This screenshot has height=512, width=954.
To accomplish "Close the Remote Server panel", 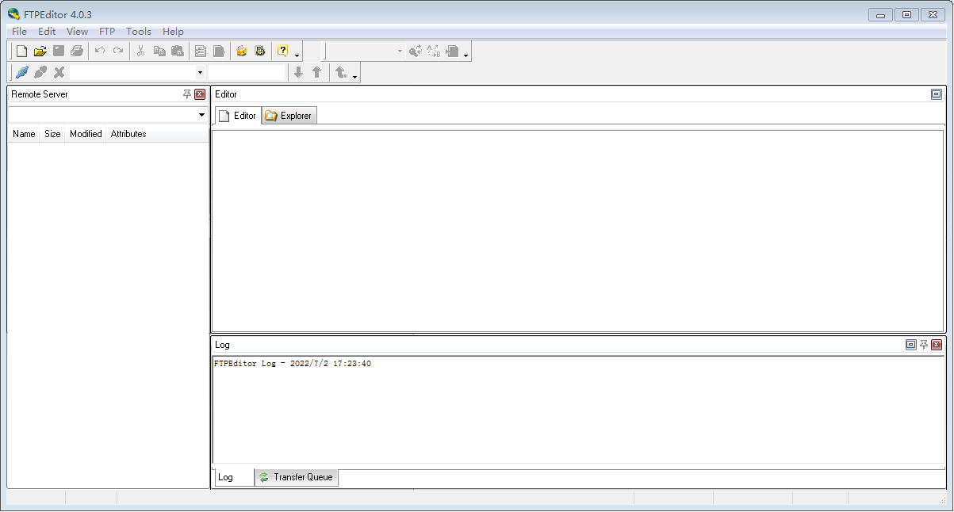I will pyautogui.click(x=200, y=94).
